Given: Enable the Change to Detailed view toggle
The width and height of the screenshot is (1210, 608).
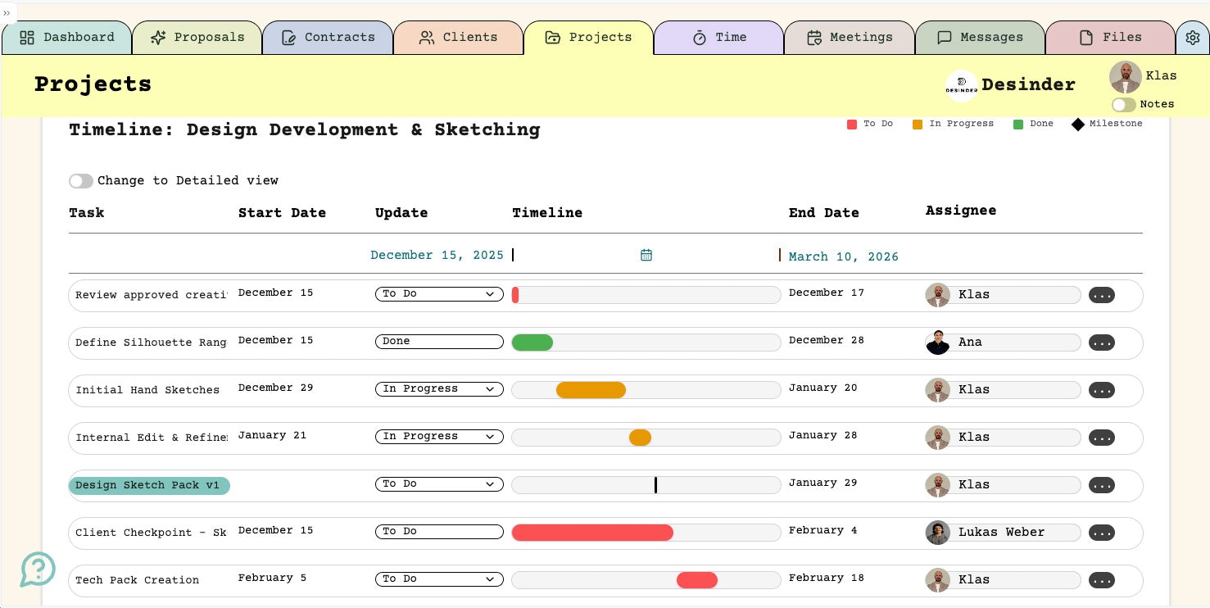Looking at the screenshot, I should pos(81,181).
